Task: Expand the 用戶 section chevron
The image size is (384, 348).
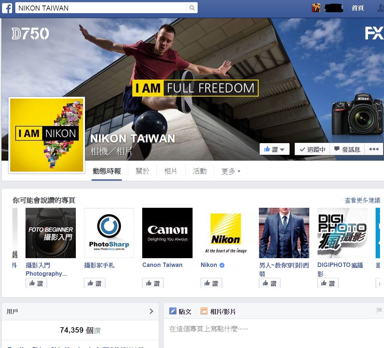Action: click(x=151, y=311)
